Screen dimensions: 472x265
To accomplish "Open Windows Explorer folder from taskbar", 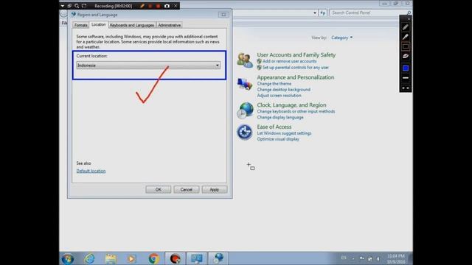I will tap(111, 258).
